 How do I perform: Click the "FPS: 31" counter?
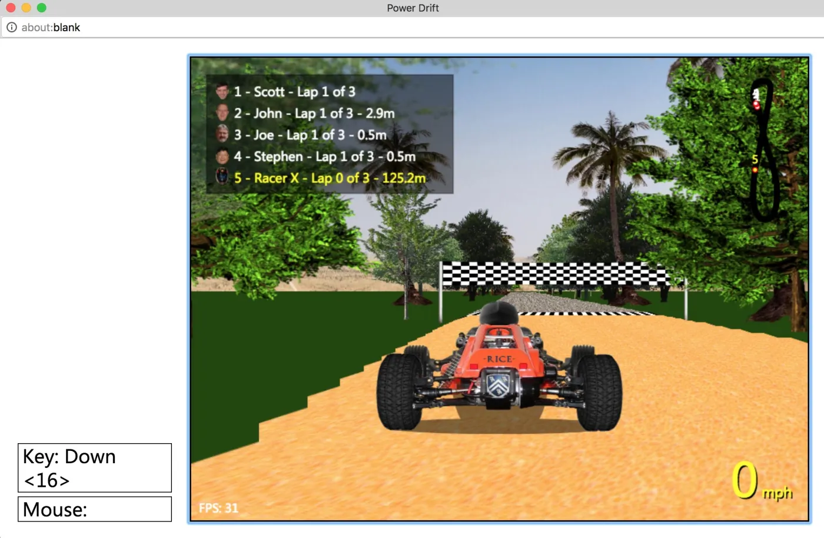pyautogui.click(x=218, y=508)
